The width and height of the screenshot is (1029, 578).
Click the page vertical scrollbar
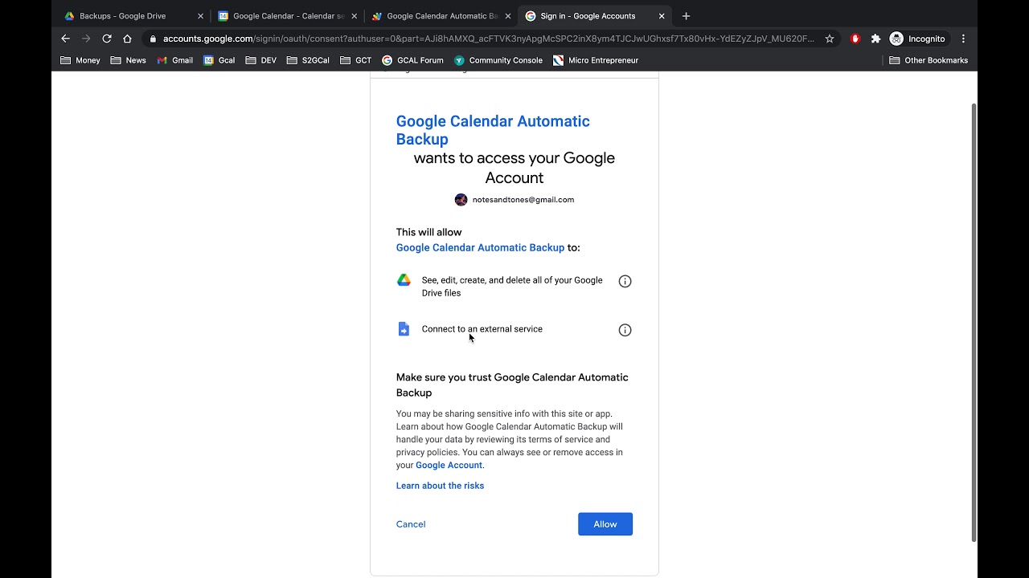pos(974,321)
